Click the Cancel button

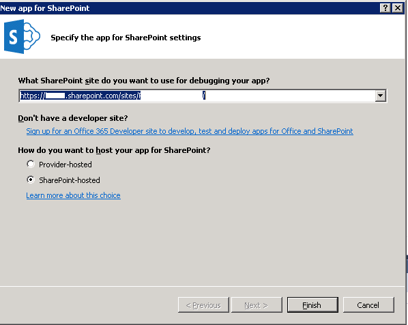click(x=368, y=305)
